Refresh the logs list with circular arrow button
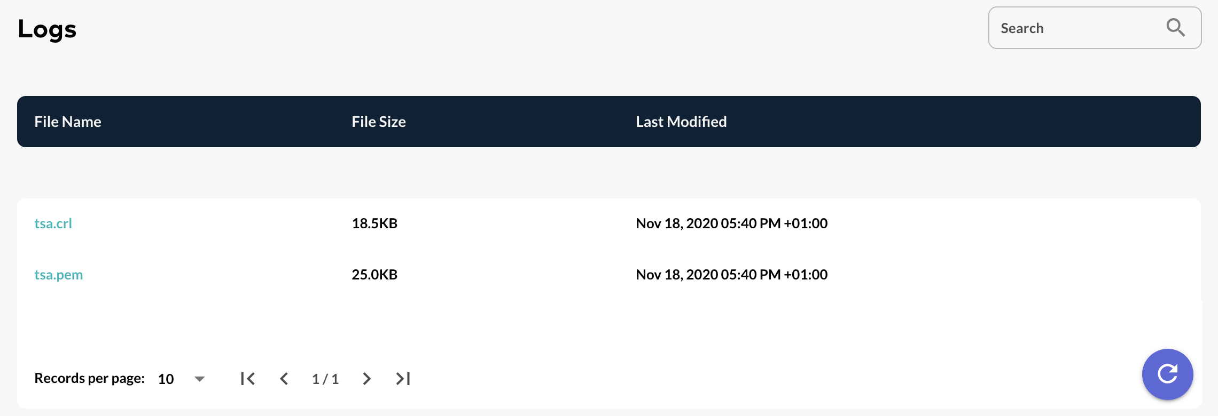 (x=1167, y=374)
